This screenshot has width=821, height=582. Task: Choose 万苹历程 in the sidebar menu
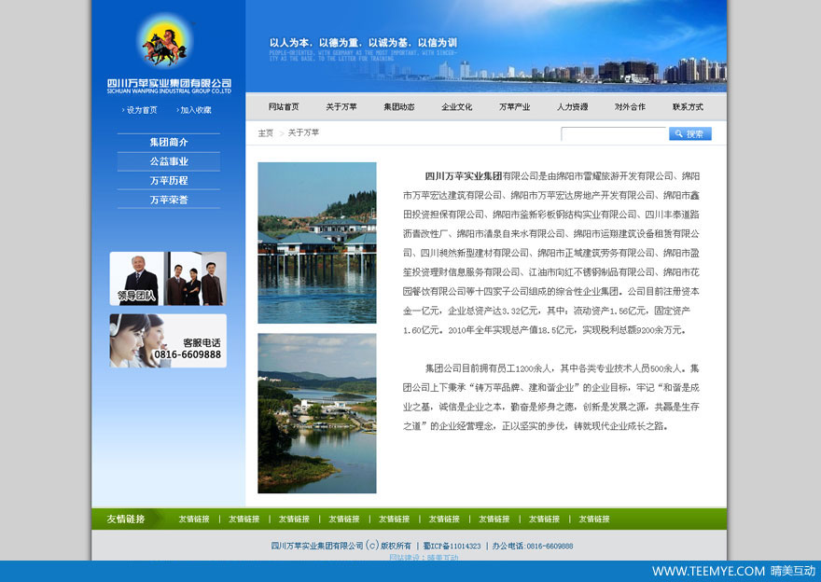click(x=169, y=181)
